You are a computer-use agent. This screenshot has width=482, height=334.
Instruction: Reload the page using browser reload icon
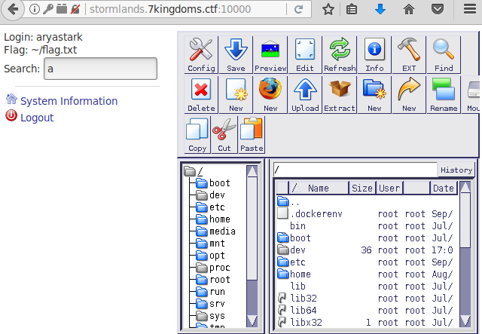pos(298,9)
